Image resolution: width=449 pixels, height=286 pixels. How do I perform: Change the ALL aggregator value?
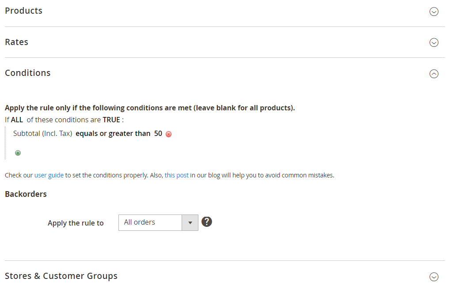(x=17, y=120)
